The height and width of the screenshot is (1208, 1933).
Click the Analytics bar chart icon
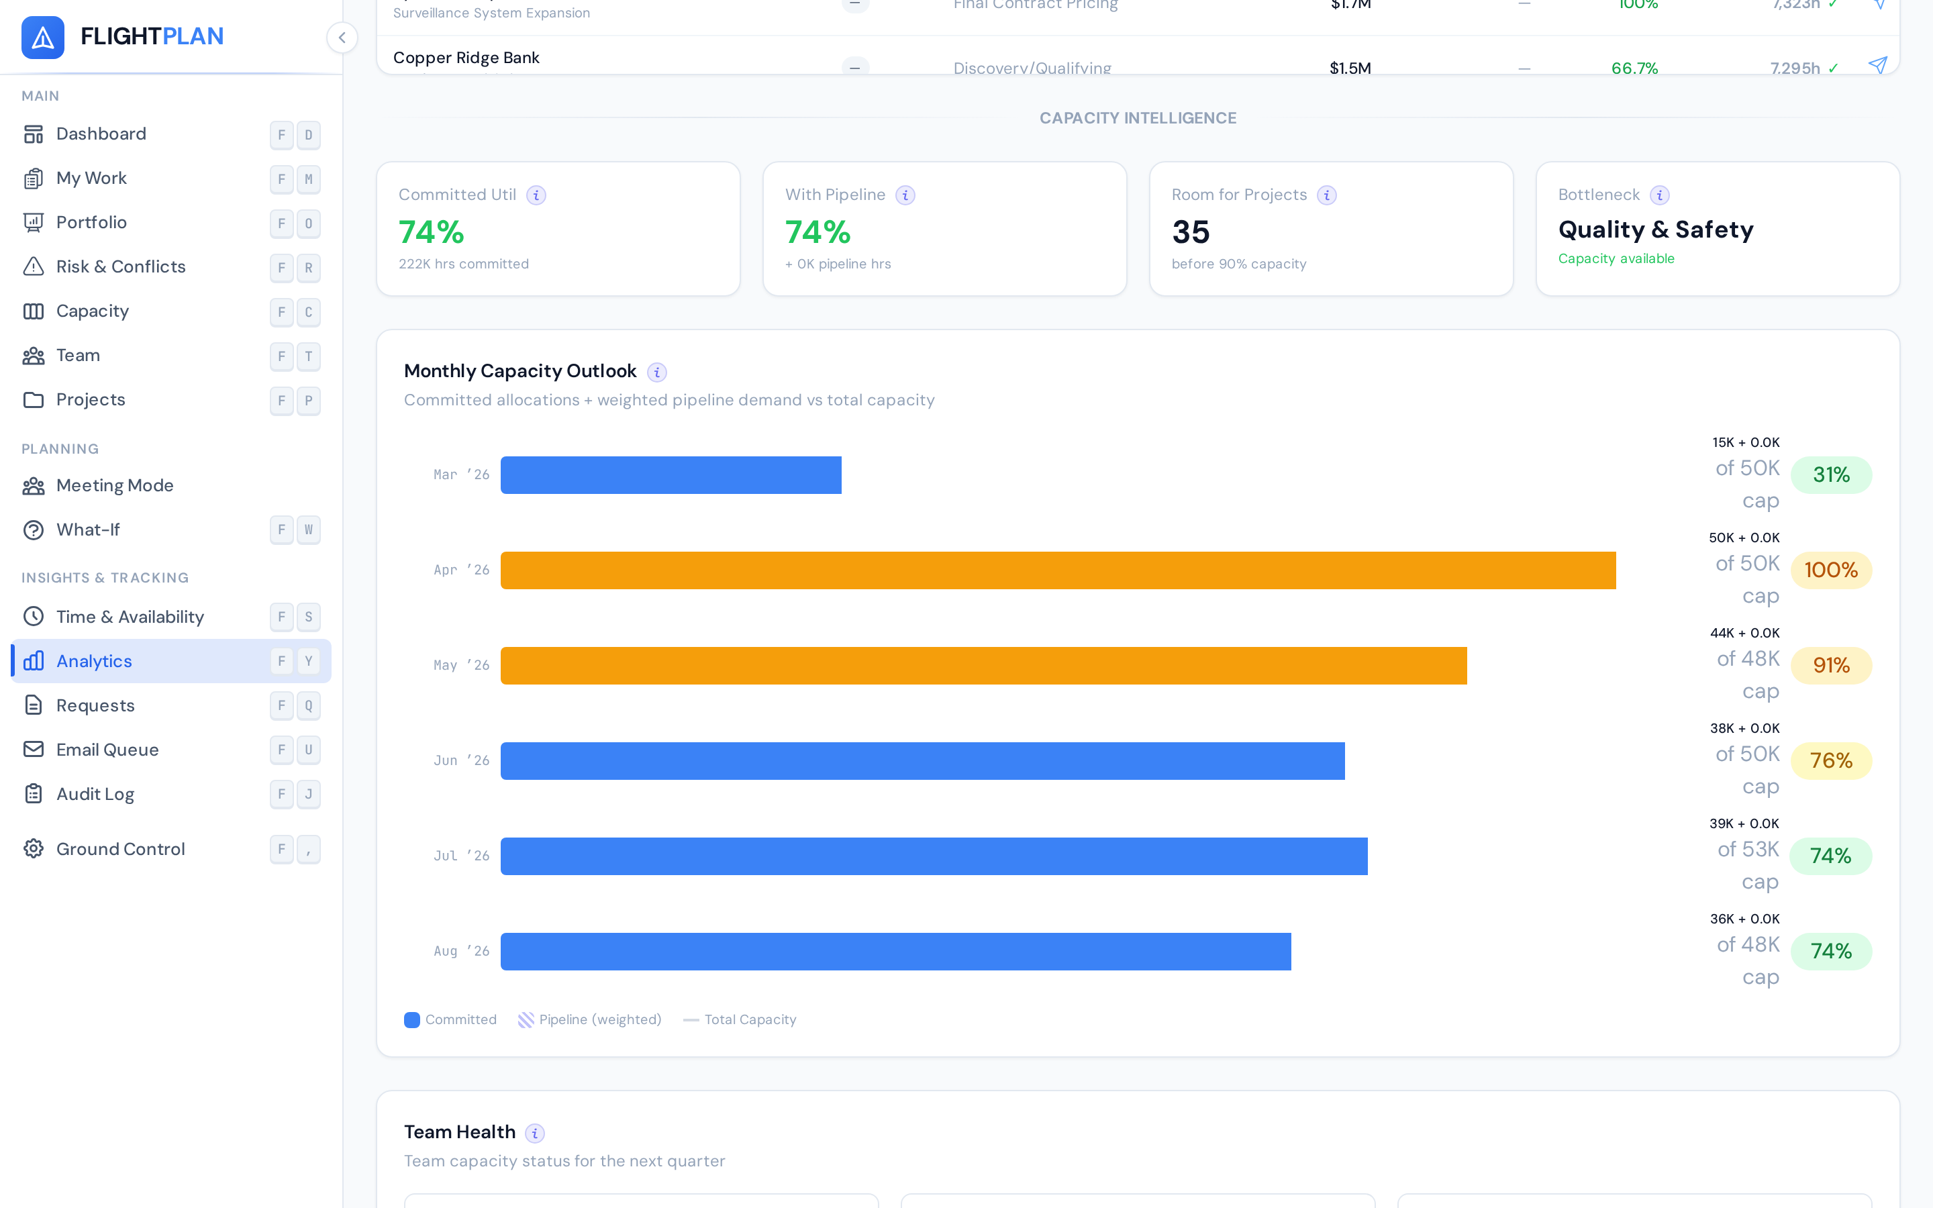coord(34,661)
